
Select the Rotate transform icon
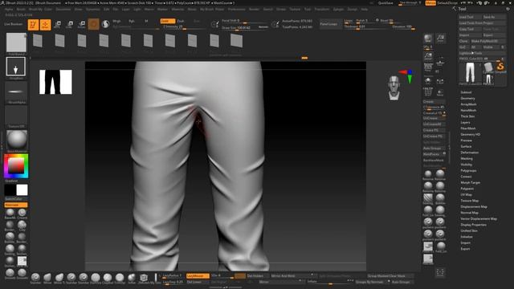[82, 25]
